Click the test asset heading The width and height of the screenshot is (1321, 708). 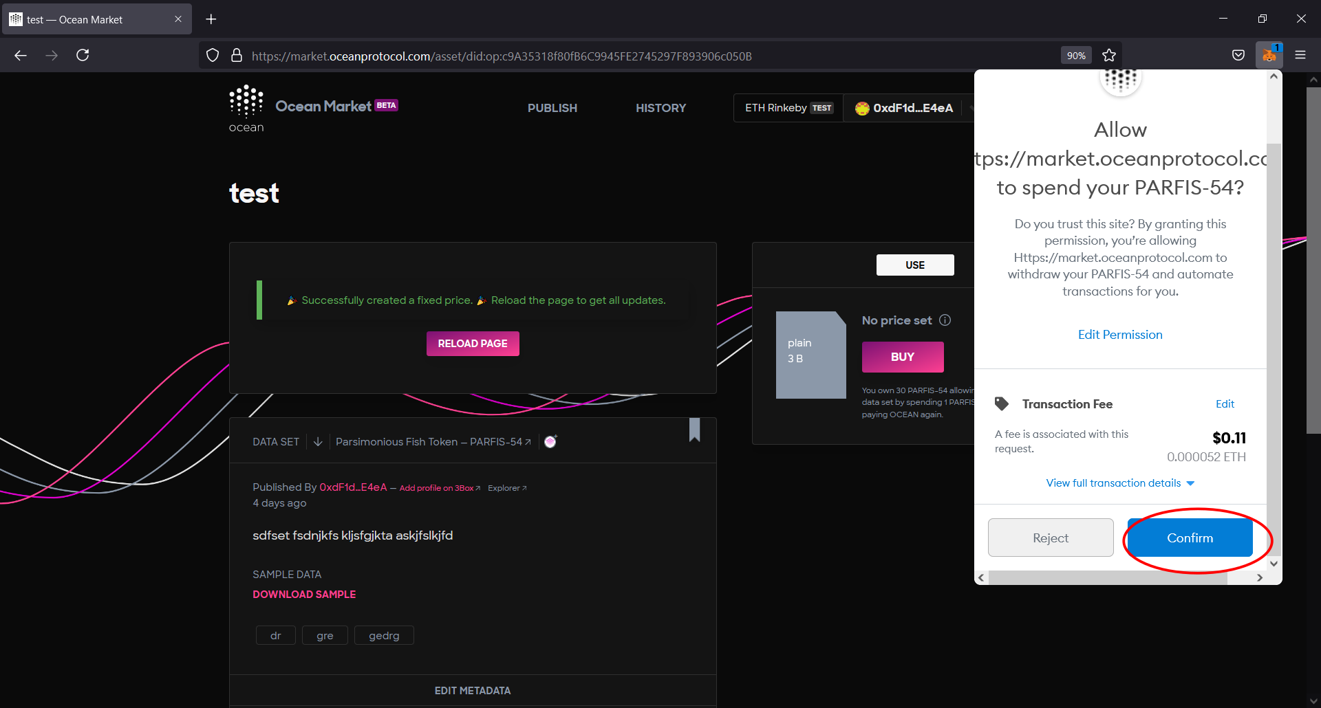pyautogui.click(x=254, y=193)
